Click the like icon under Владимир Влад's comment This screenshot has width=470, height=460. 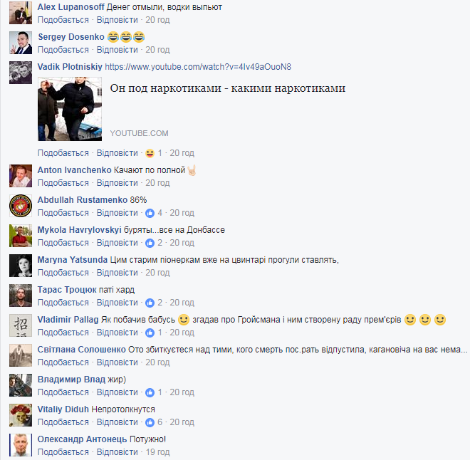click(150, 392)
